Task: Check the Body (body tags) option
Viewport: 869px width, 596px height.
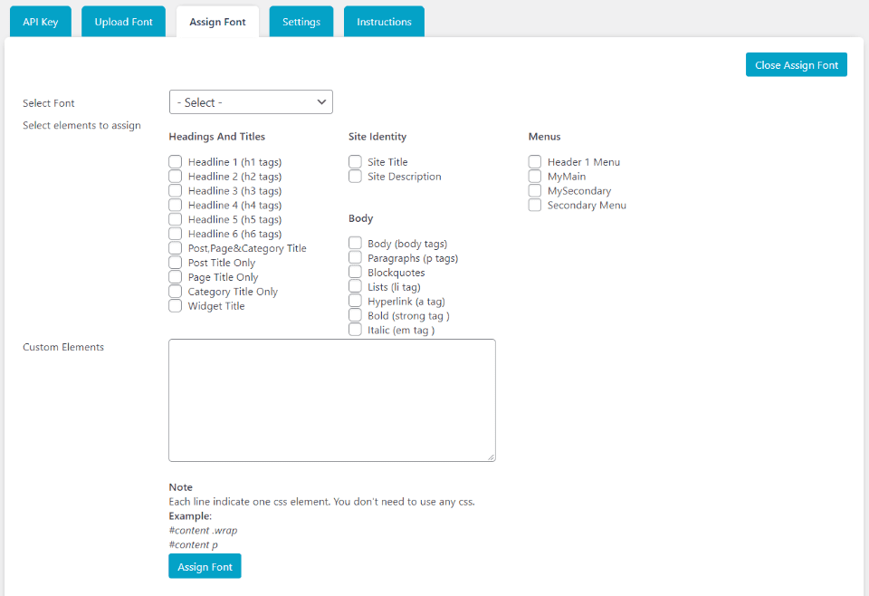Action: click(x=356, y=244)
